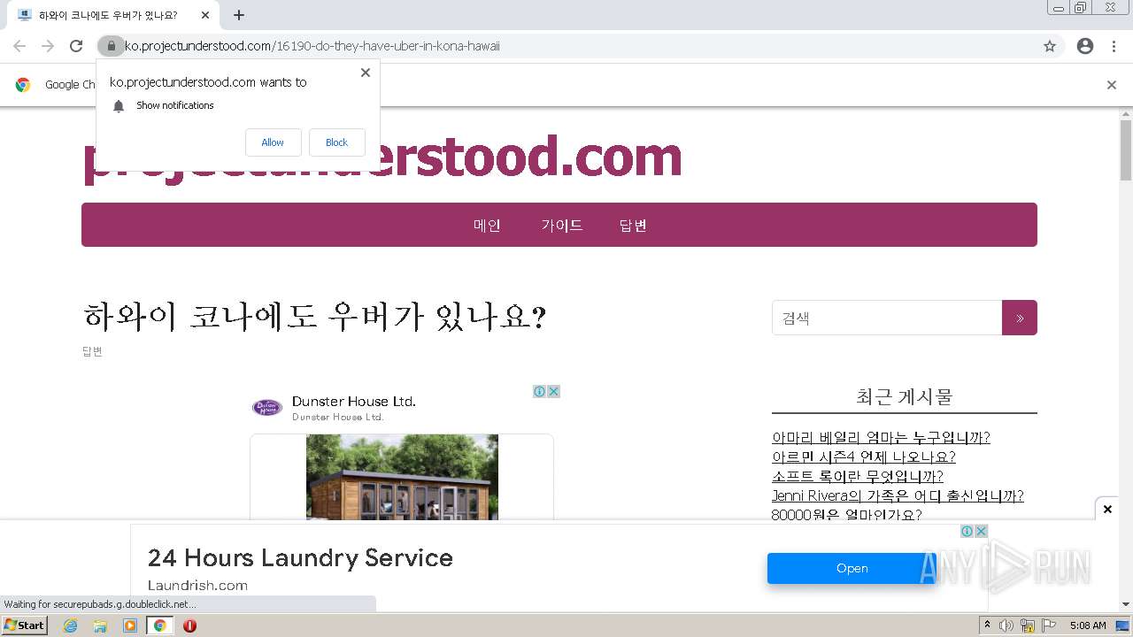Click the page vertical scrollbar thumb
The width and height of the screenshot is (1133, 637).
(x=1126, y=150)
